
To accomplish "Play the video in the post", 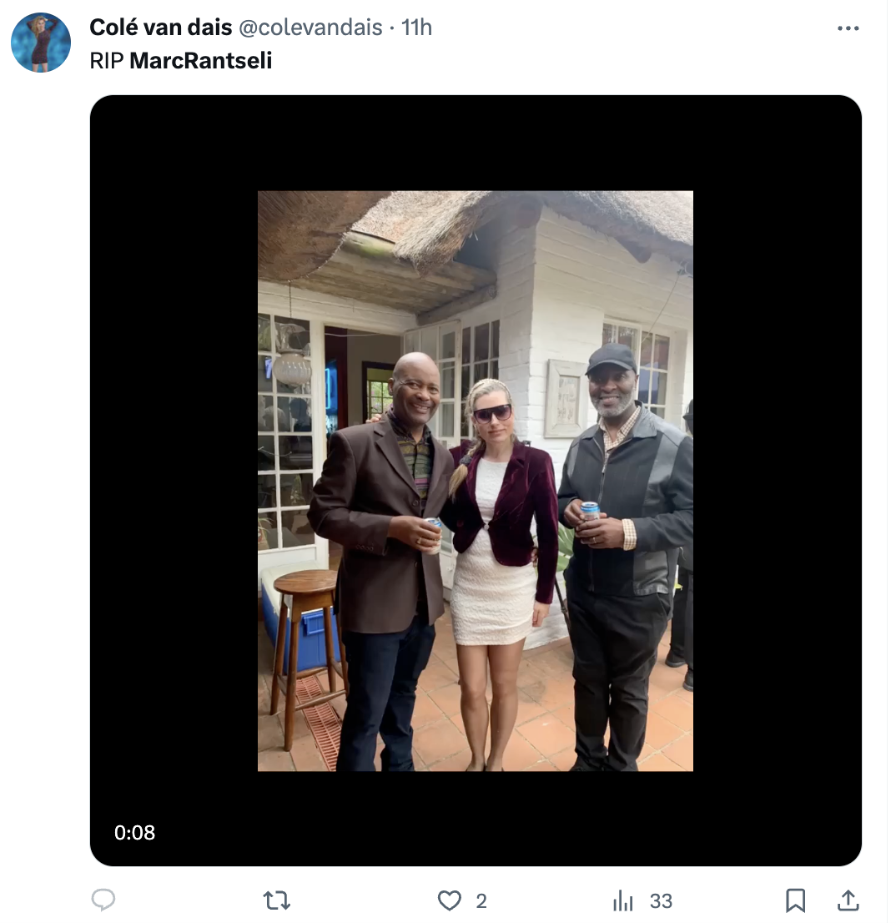I will coord(476,481).
